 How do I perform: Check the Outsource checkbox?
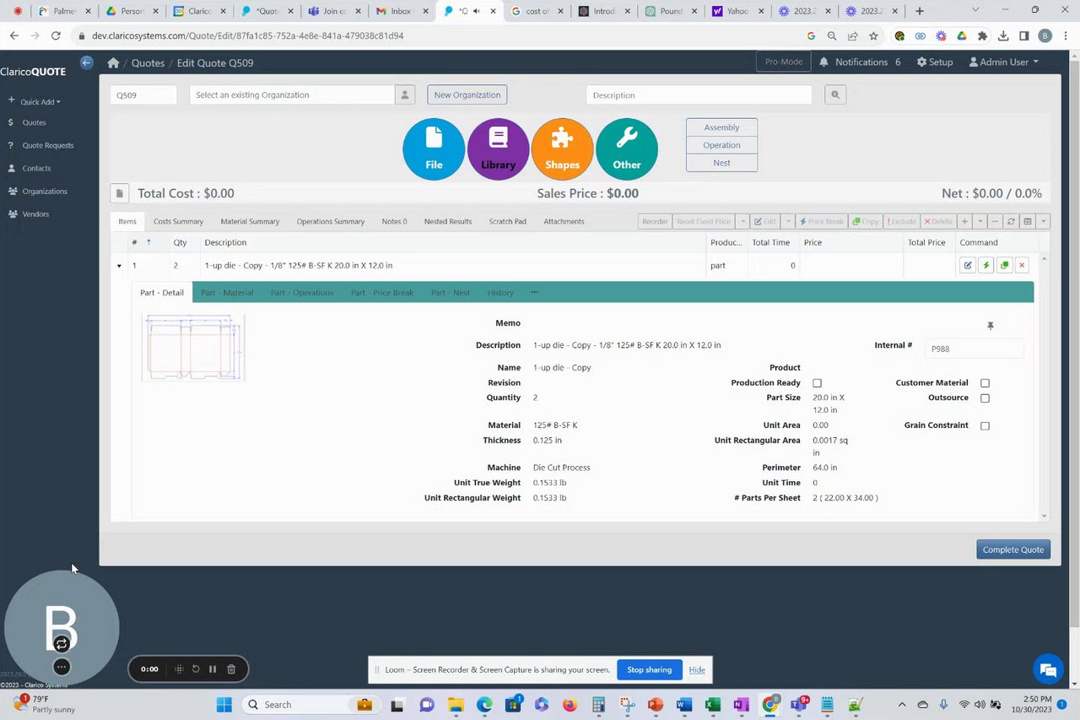985,398
